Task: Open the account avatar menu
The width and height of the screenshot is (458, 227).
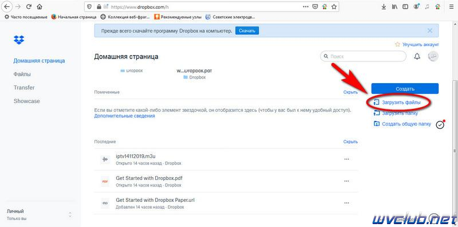Action: click(433, 56)
